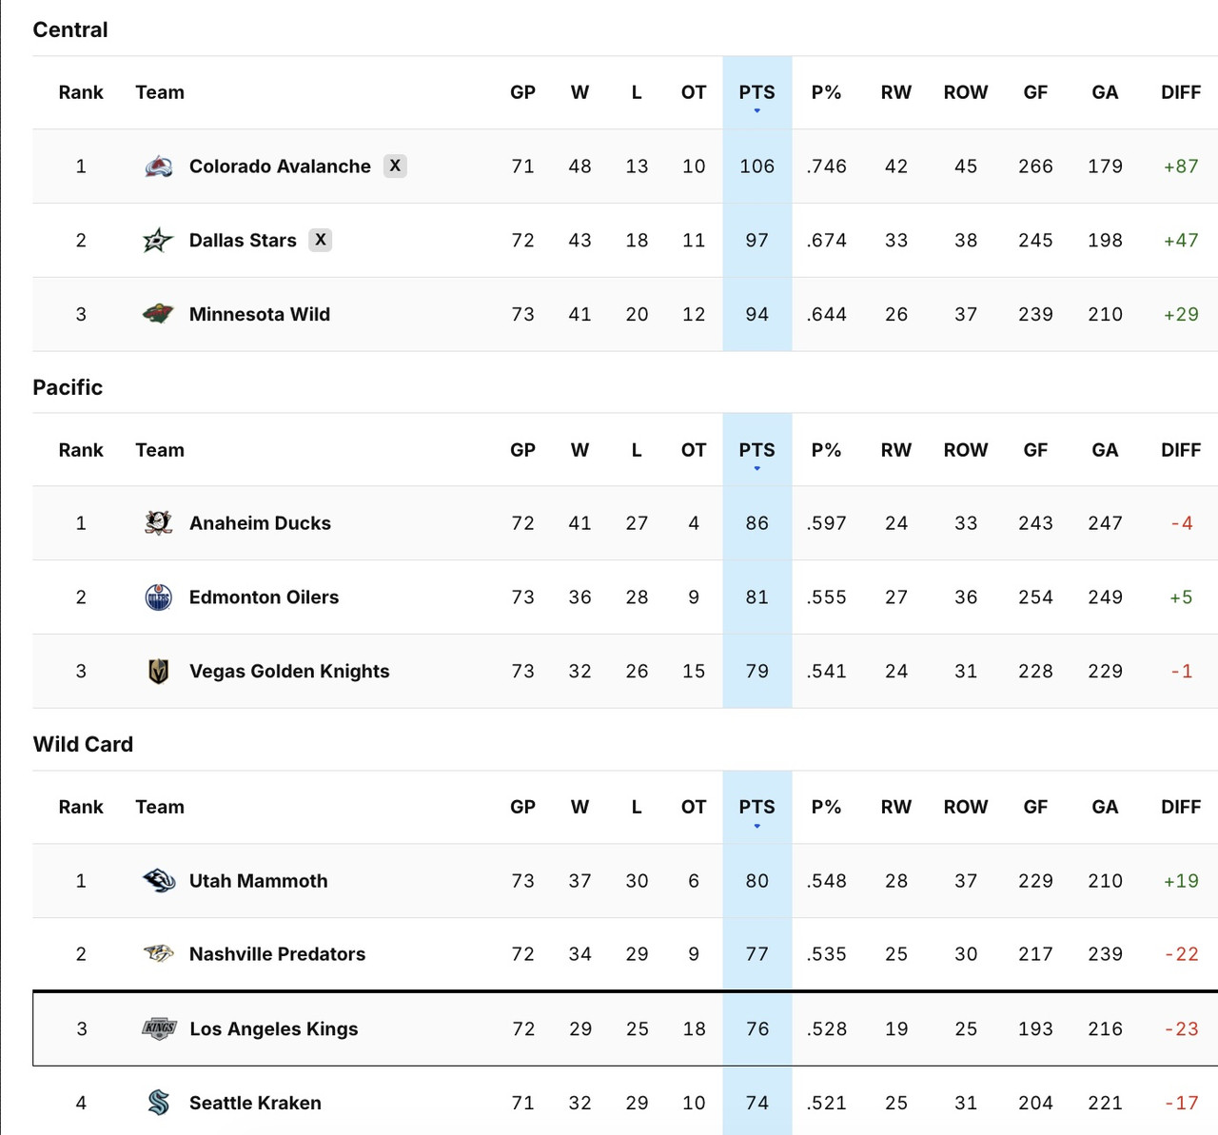1218x1135 pixels.
Task: Select the Vegas Golden Knights logo
Action: coord(157,671)
